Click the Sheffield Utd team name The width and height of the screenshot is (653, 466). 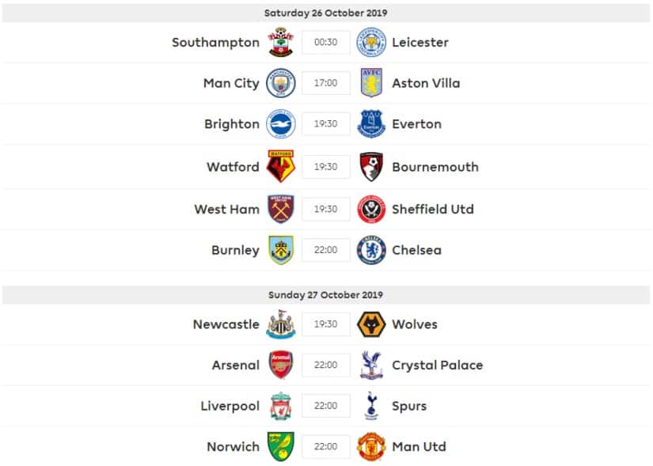click(432, 210)
